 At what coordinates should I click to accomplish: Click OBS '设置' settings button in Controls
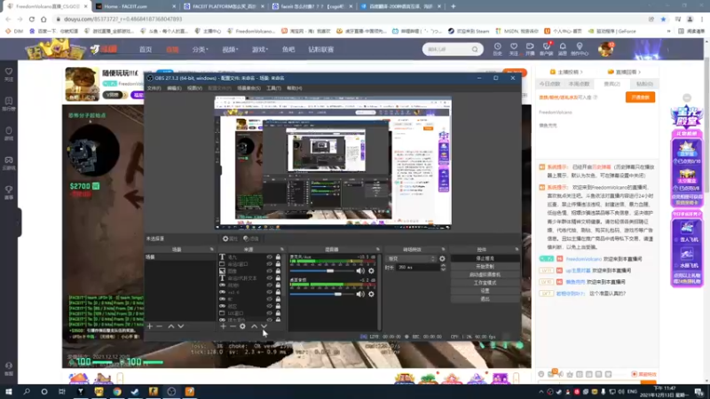485,291
